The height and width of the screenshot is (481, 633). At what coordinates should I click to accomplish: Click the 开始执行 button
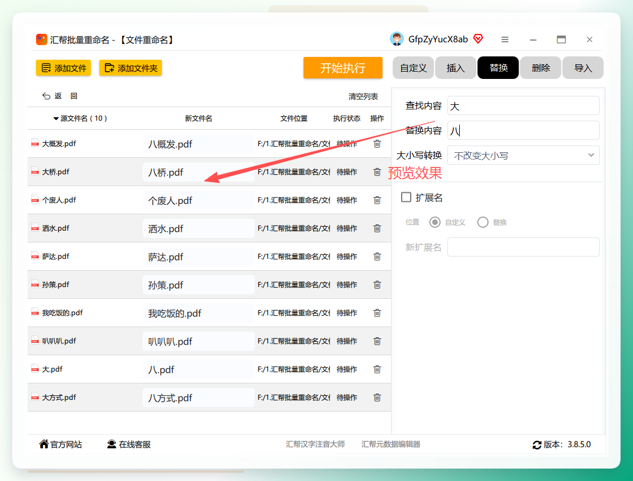pos(343,68)
